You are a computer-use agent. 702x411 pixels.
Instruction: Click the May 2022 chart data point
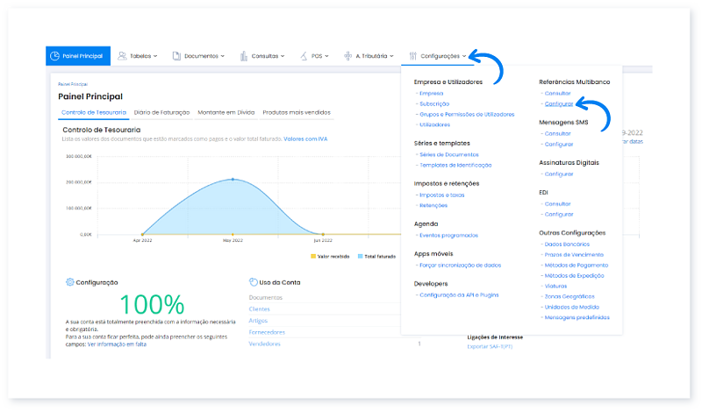point(233,180)
